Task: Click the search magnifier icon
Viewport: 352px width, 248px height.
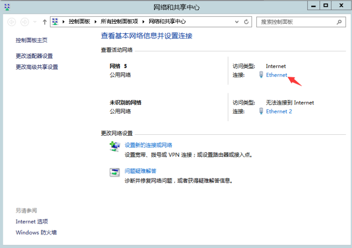Action: [x=339, y=22]
